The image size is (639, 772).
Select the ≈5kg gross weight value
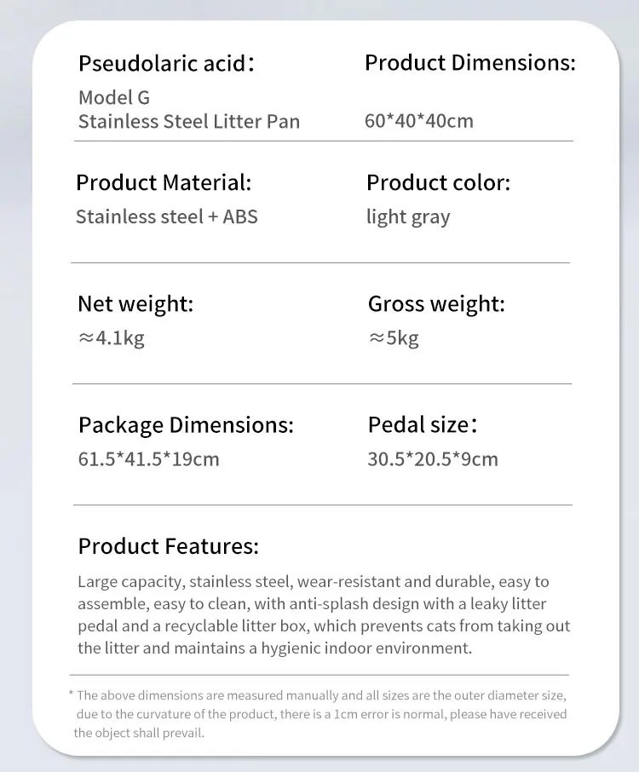pyautogui.click(x=394, y=338)
